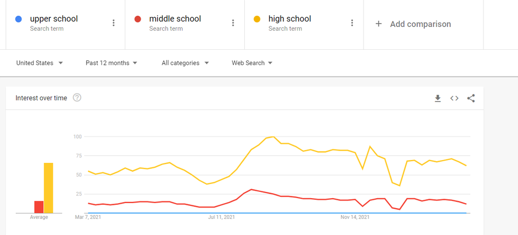The image size is (518, 235).
Task: Click the blue upper school color dot
Action: pos(18,19)
